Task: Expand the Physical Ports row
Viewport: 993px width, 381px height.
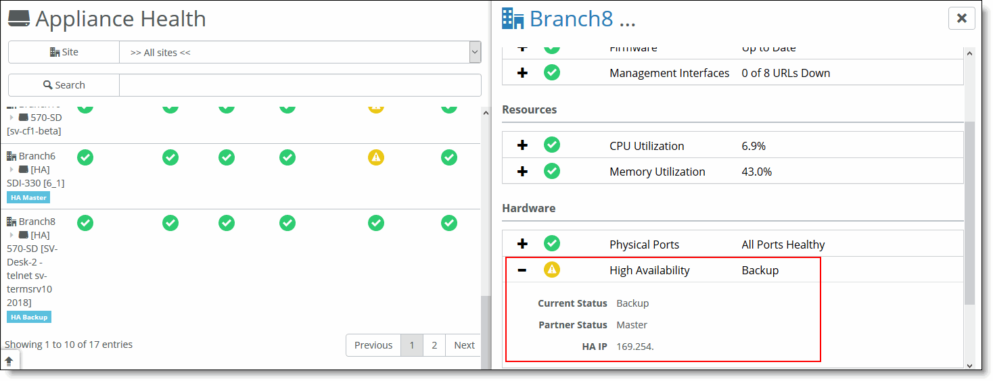Action: (522, 244)
